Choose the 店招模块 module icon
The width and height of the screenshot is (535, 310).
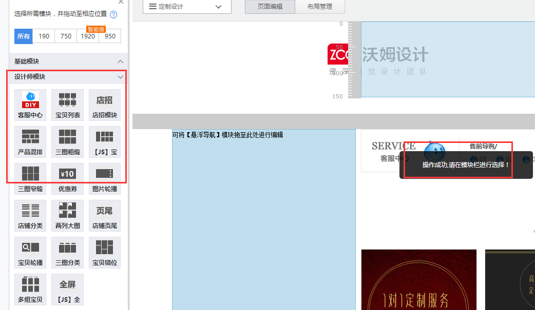coord(104,105)
